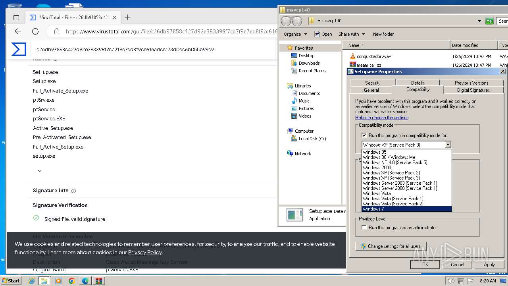Click the Signature info help icon
The image size is (508, 286).
click(74, 191)
